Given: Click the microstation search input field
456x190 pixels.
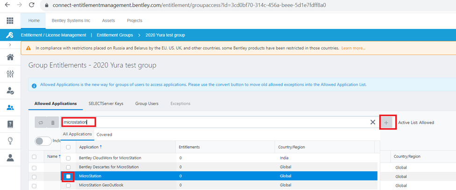Looking at the screenshot, I should pyautogui.click(x=215, y=122).
